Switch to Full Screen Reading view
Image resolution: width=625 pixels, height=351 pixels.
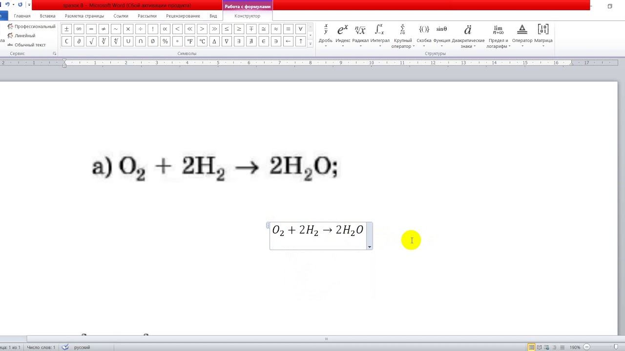(539, 347)
